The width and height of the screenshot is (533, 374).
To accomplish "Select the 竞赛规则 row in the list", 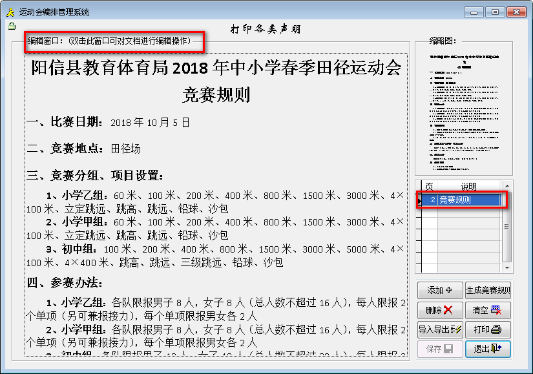I will [x=468, y=200].
